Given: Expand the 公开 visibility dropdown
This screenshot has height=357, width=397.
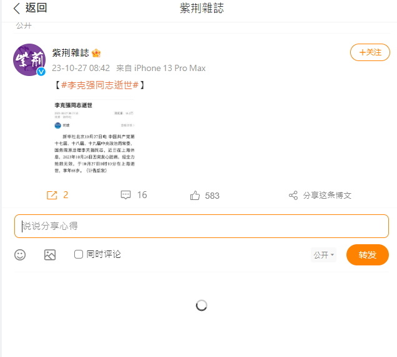Looking at the screenshot, I should [x=323, y=255].
